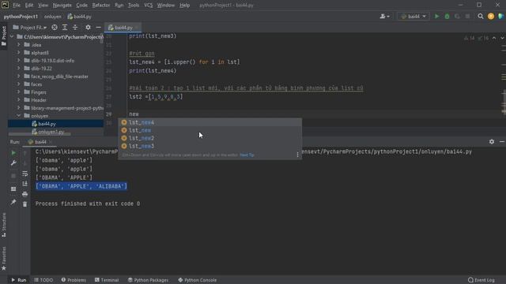
Task: Open the TODO tool window
Action: (43, 280)
